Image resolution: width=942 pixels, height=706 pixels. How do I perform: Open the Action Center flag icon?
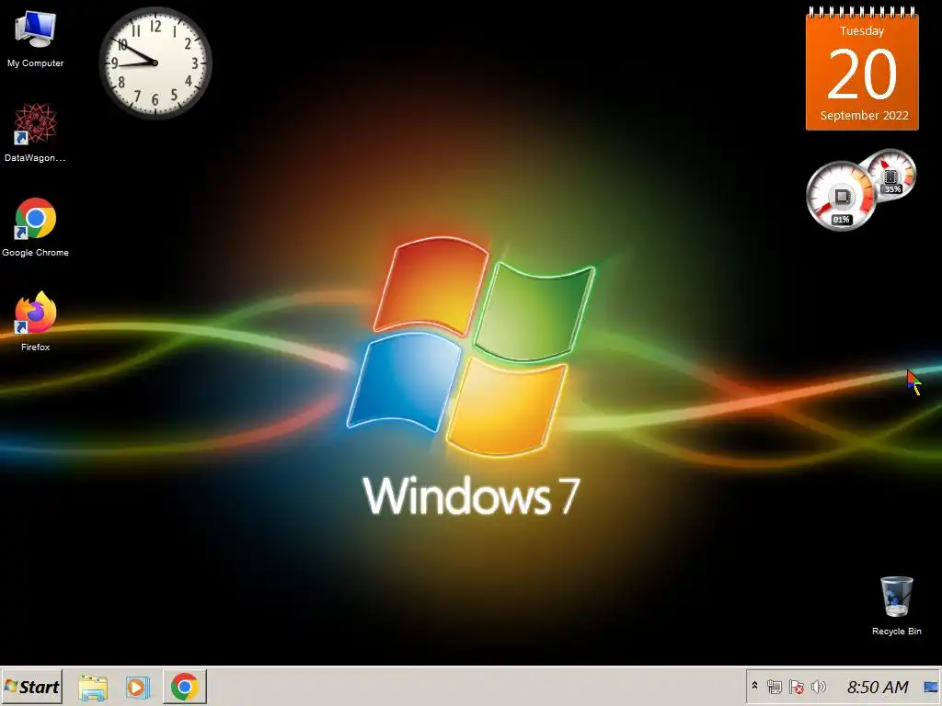(x=797, y=687)
